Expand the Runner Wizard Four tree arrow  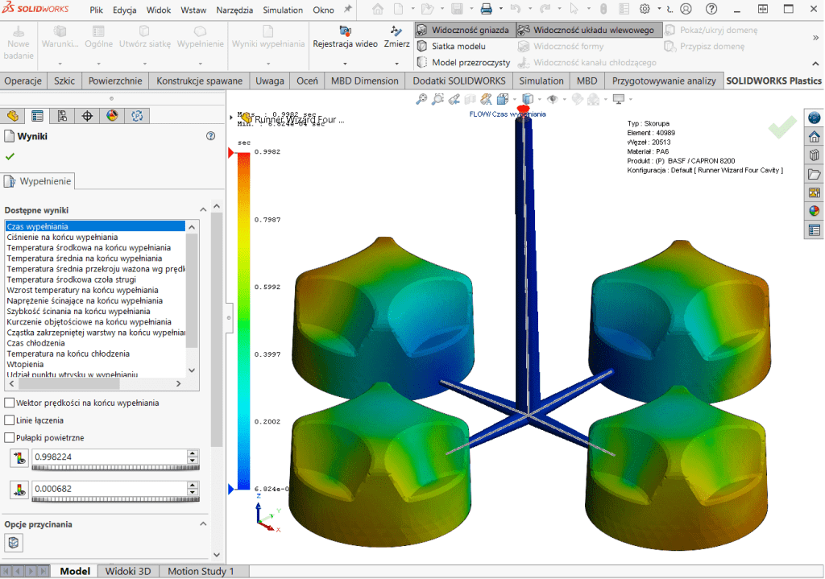point(231,118)
